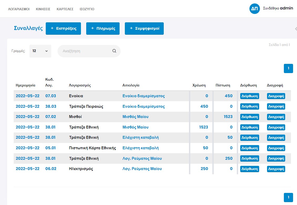Click top pagination page 1 button

coord(288,68)
